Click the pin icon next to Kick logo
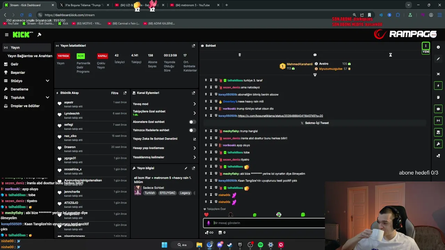 click(39, 35)
